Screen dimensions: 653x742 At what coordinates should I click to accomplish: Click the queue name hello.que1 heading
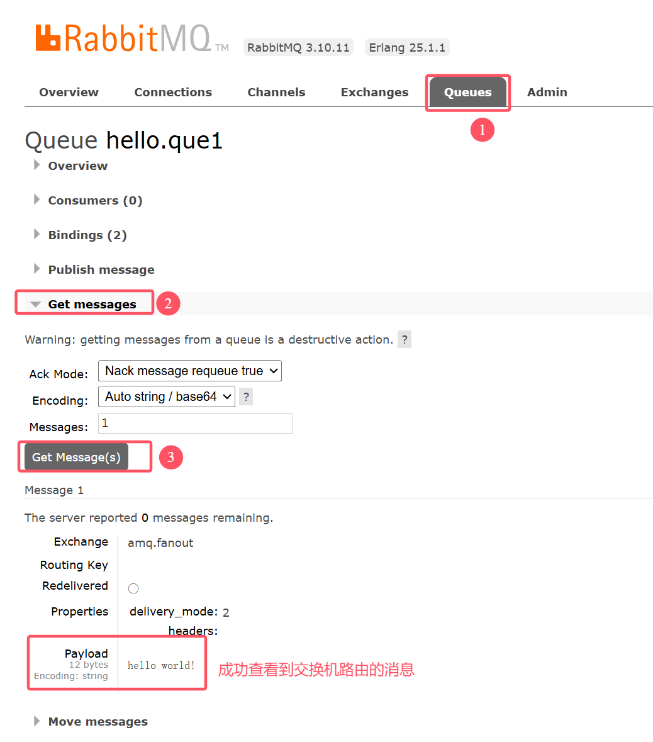(164, 140)
